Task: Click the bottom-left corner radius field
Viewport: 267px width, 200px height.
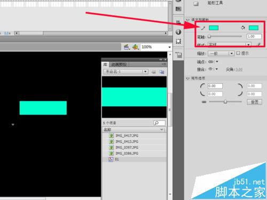Action: tap(215, 94)
